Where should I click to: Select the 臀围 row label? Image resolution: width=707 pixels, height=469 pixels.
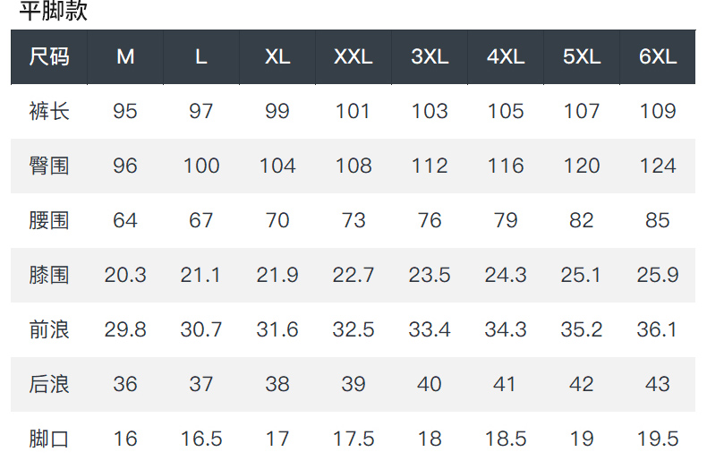click(49, 166)
